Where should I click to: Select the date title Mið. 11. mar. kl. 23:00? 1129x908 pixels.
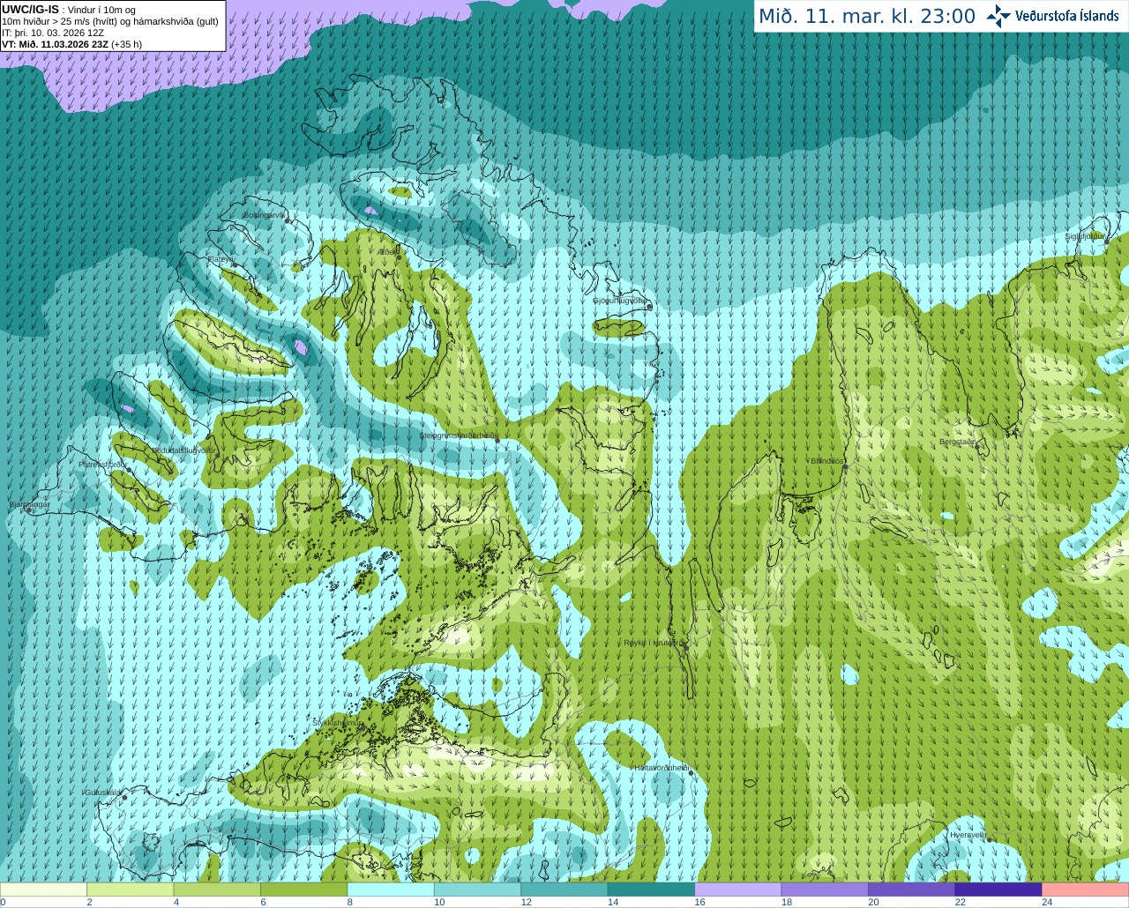coord(867,17)
